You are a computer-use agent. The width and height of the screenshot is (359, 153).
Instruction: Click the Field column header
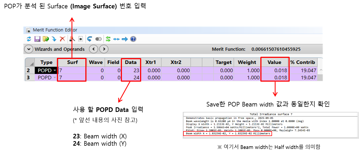(x=113, y=62)
